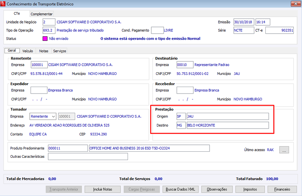The width and height of the screenshot is (302, 196).
Task: Click the Remetente Município NOVO HAMBURGO
Action: 102,73
